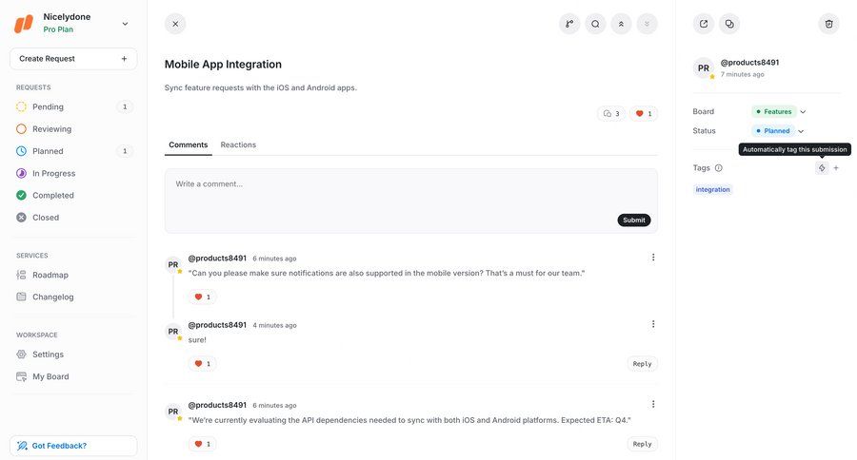Viewport: 857px width, 460px height.
Task: Toggle heart on the "sure!" comment
Action: 202,364
